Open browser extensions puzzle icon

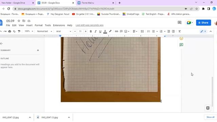click(203, 9)
